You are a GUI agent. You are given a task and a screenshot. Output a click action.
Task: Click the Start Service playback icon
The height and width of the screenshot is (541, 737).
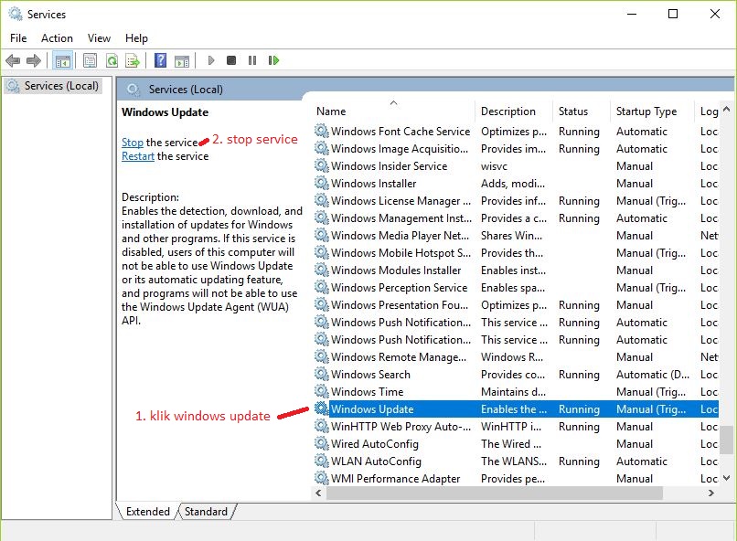210,60
